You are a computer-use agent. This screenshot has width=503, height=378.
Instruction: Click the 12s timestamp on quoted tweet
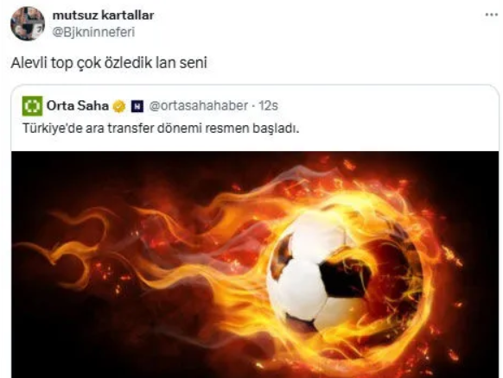(268, 105)
